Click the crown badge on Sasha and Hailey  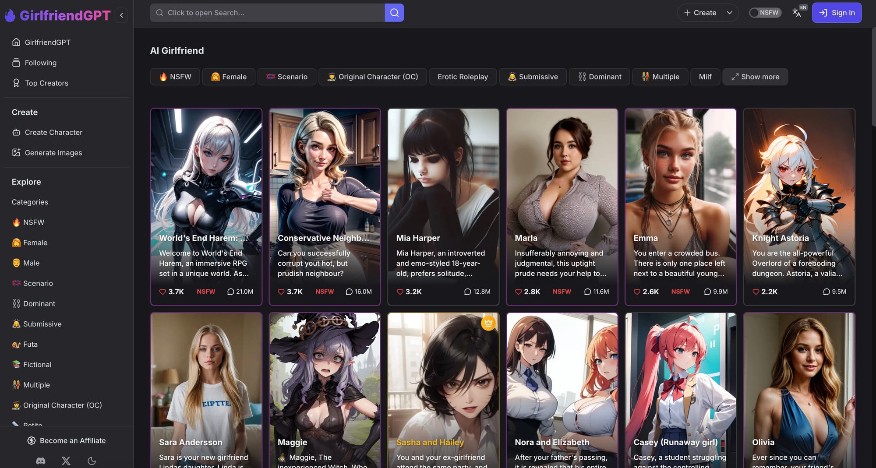[x=488, y=323]
